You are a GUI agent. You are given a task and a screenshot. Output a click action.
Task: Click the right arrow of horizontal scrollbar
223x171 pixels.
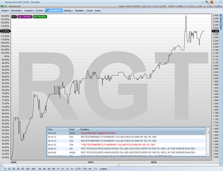(x=222, y=165)
